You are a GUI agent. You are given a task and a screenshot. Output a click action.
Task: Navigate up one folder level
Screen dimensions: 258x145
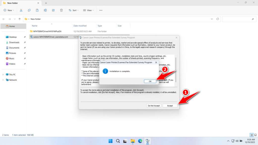pos(20,19)
